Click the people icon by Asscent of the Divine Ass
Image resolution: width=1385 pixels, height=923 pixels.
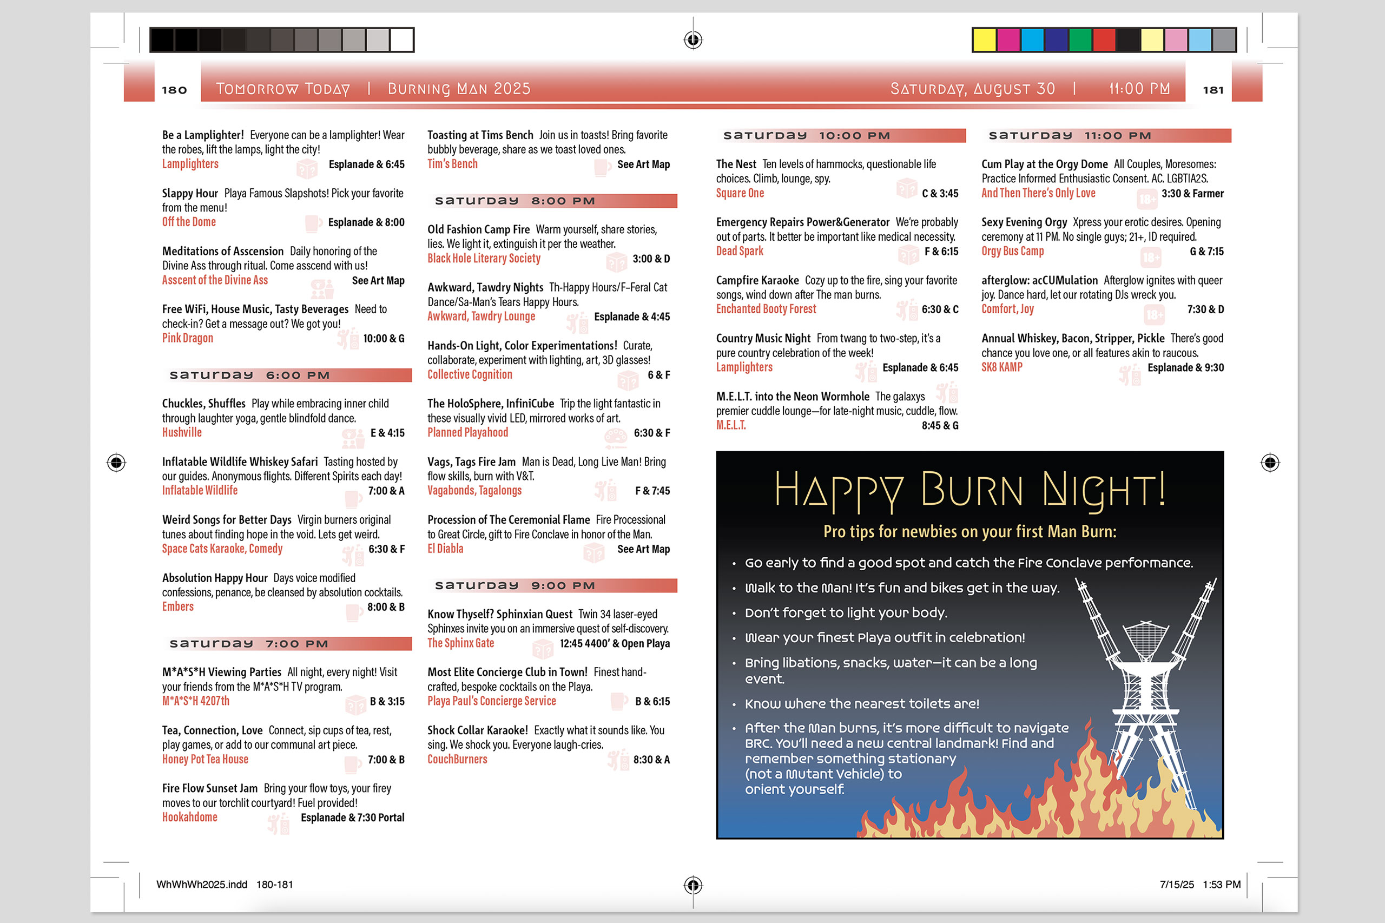pyautogui.click(x=322, y=288)
